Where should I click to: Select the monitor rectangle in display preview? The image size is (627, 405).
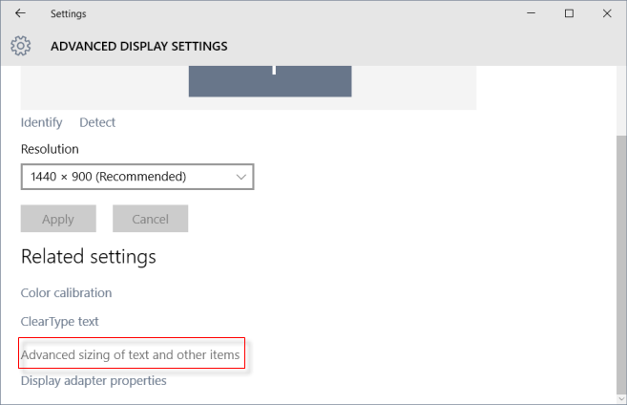(x=270, y=80)
